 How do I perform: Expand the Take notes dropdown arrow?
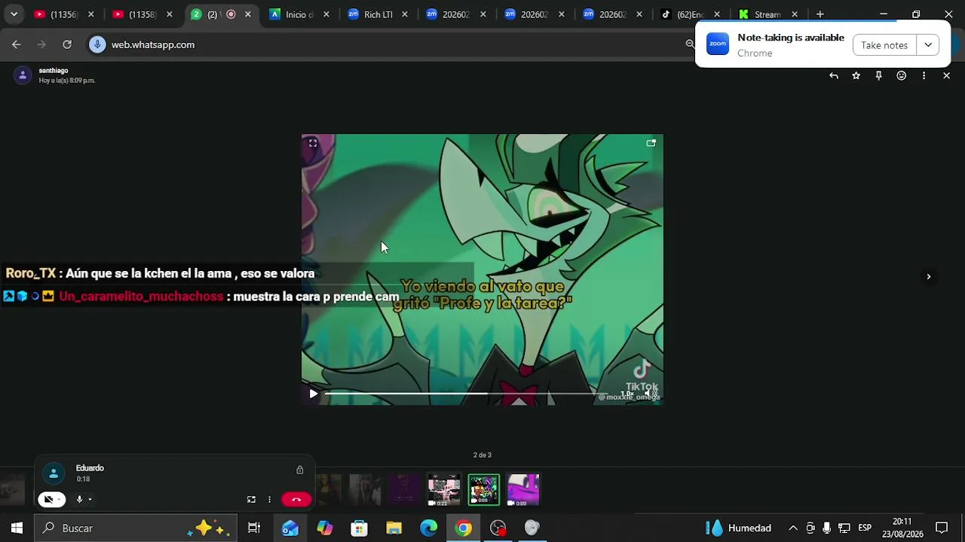pyautogui.click(x=928, y=45)
